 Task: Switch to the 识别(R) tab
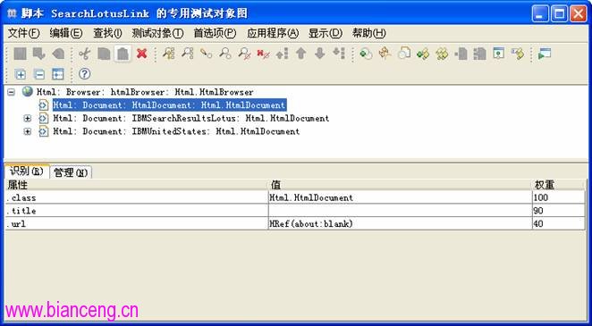click(27, 171)
